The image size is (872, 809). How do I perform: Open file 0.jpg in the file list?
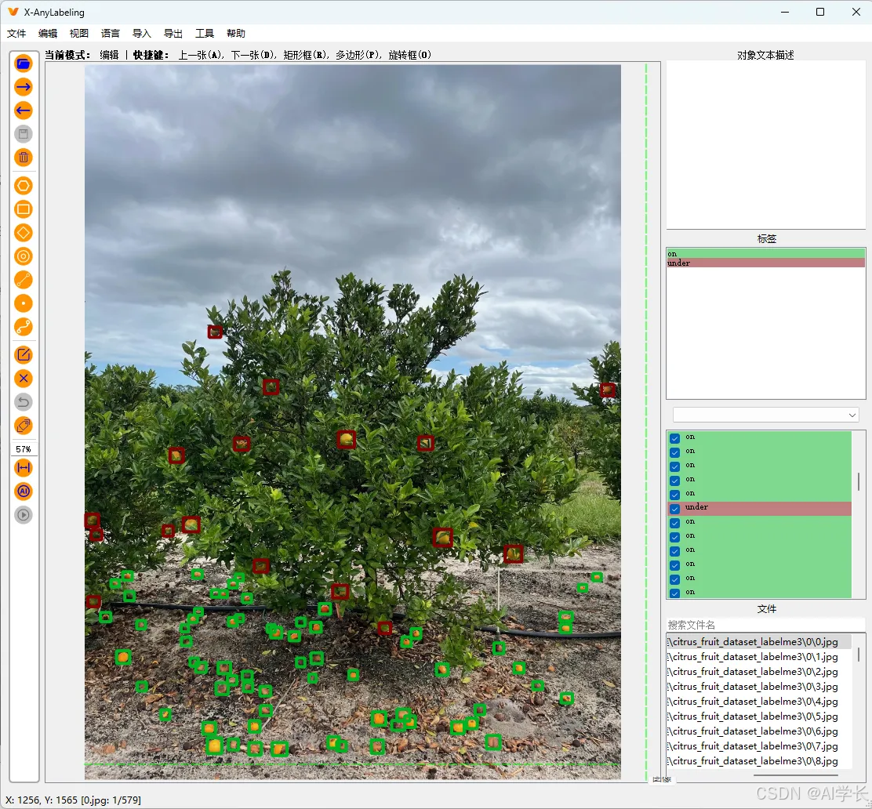pos(758,642)
